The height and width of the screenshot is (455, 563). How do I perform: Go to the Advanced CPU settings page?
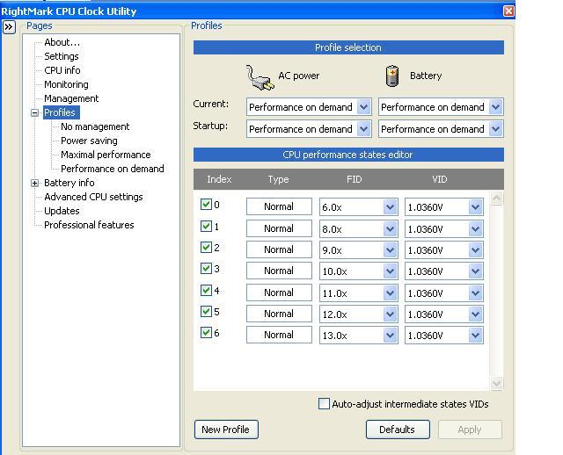[x=93, y=197]
